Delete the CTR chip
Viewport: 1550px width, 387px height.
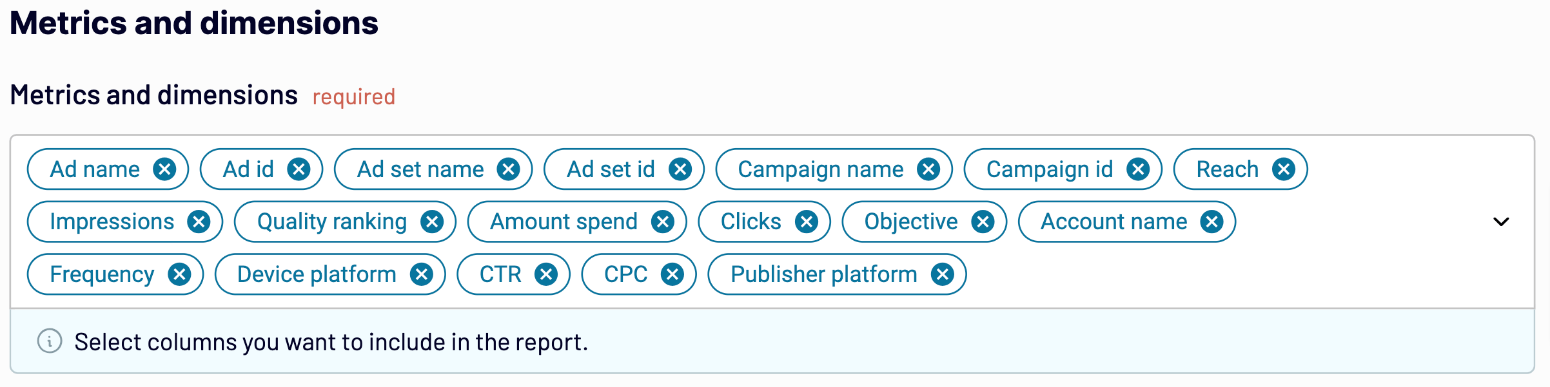click(546, 274)
